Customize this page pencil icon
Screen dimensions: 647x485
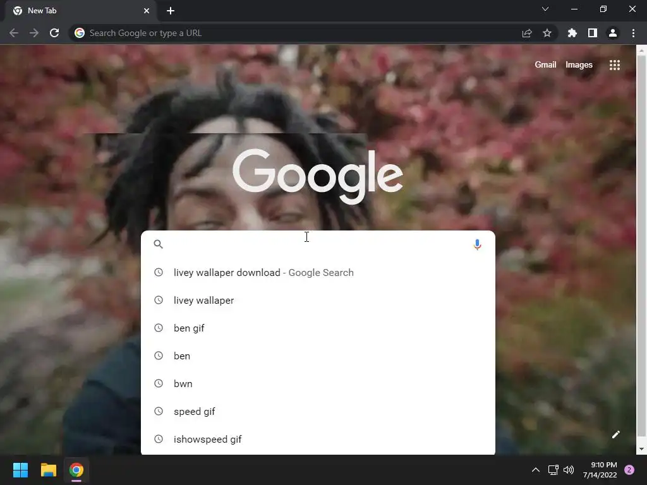click(x=616, y=434)
